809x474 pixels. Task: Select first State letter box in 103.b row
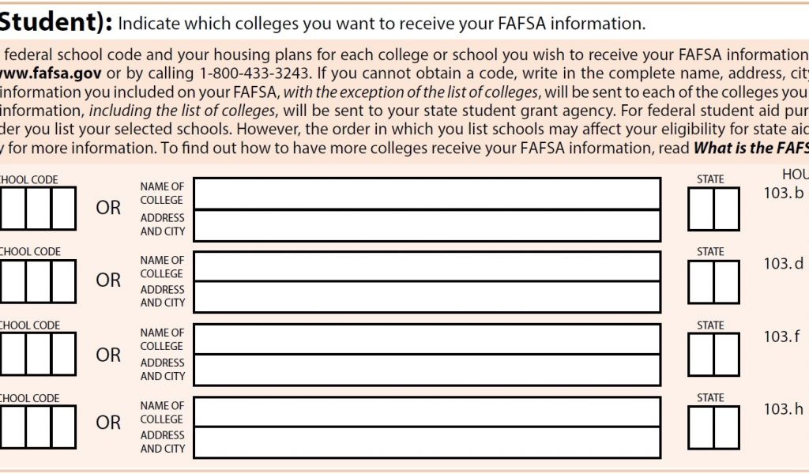(x=701, y=209)
